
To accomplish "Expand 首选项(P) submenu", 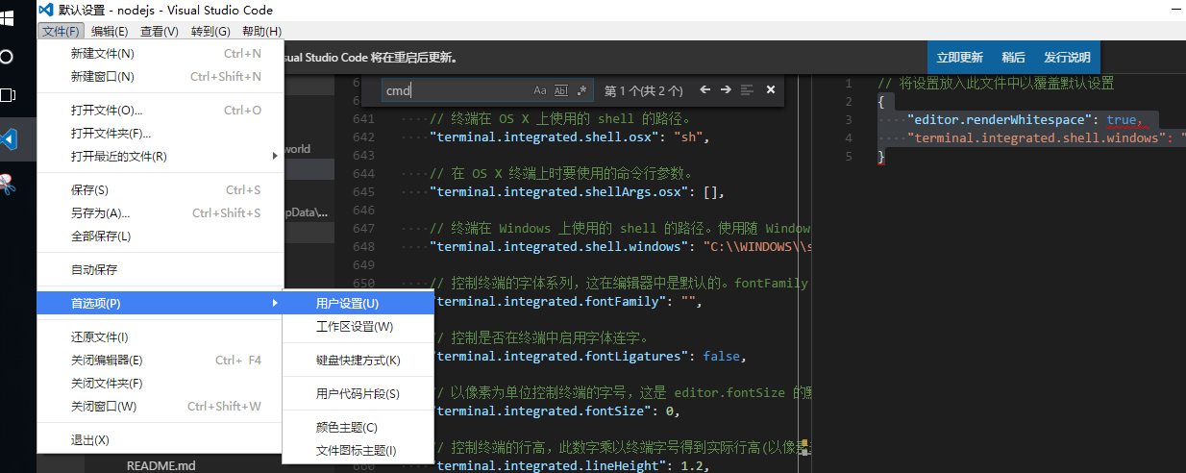I will click(x=161, y=303).
